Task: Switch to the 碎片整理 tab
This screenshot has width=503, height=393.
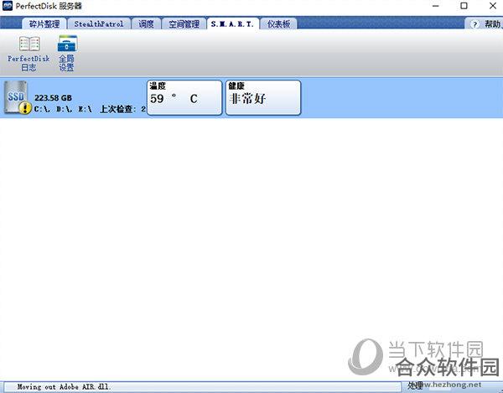Action: click(44, 23)
